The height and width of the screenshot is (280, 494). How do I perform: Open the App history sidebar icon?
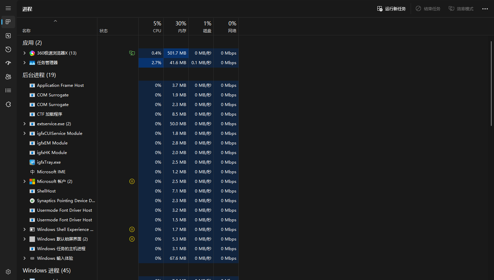pos(8,49)
